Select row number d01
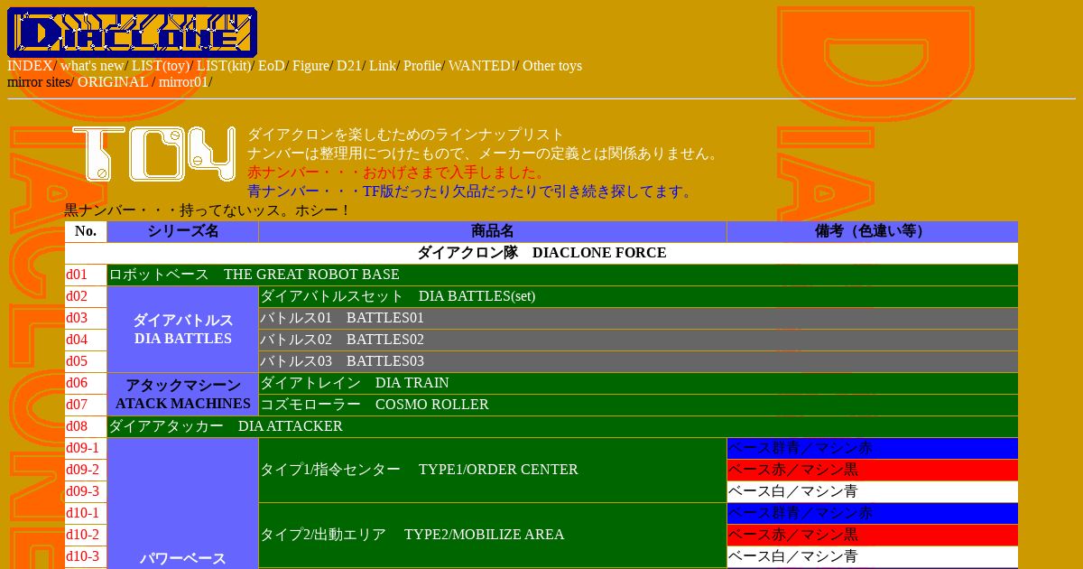Image resolution: width=1083 pixels, height=569 pixels. (x=86, y=275)
